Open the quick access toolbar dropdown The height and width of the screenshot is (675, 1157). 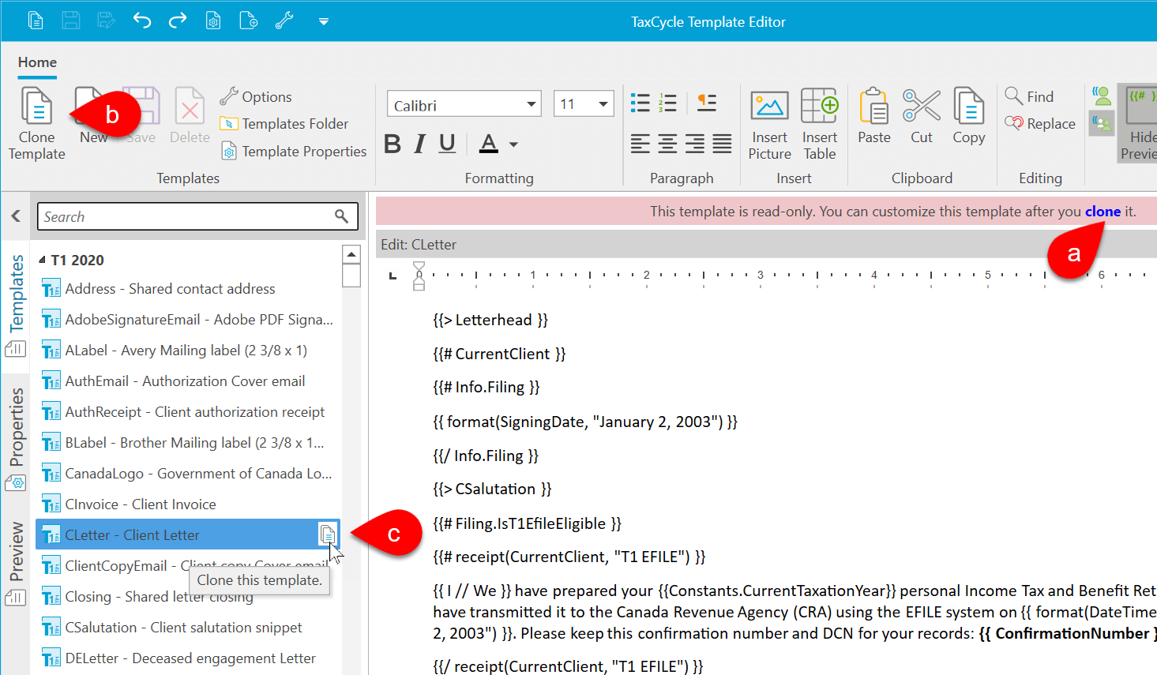tap(324, 22)
